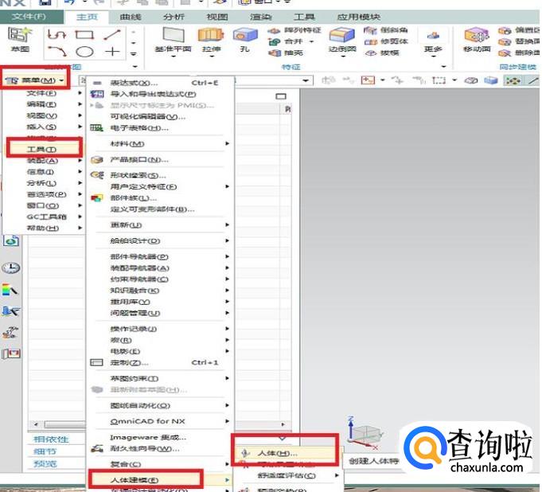Click the 拉伸 extrude tool icon
This screenshot has width=542, height=492.
point(210,37)
